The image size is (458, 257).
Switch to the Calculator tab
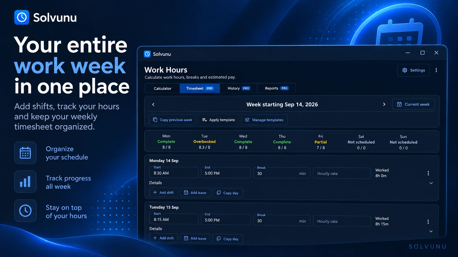[x=162, y=88]
